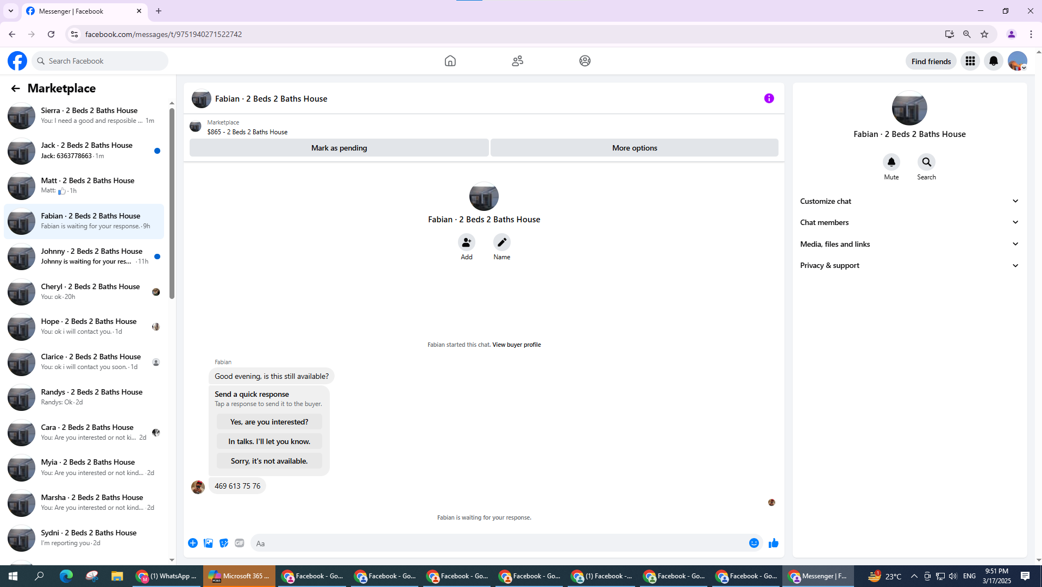Image resolution: width=1042 pixels, height=587 pixels.
Task: Open the Cheryl conversation
Action: (x=84, y=292)
